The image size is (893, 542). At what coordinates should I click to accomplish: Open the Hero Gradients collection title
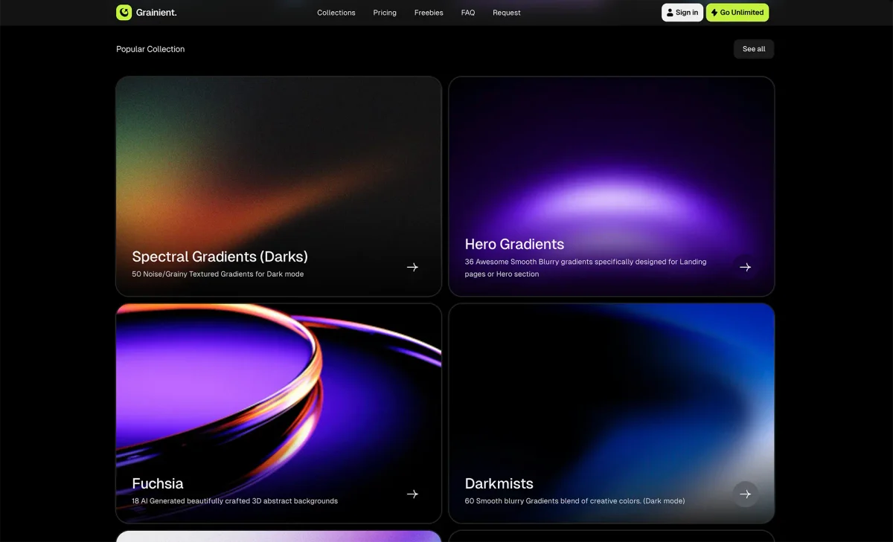tap(514, 244)
